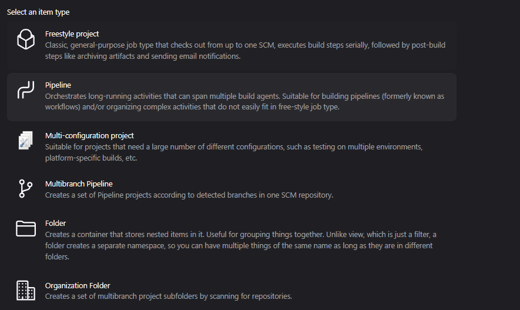Click the Pipeline pipe icon
Screen dimensions: 520x310
pyautogui.click(x=26, y=90)
